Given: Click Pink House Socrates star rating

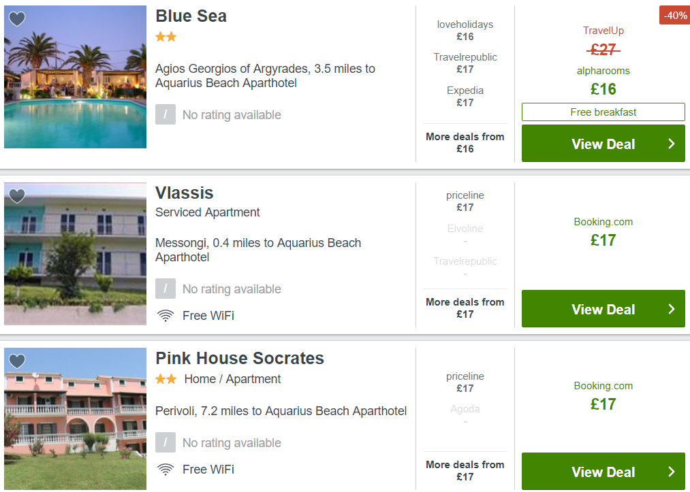Looking at the screenshot, I should click(166, 378).
